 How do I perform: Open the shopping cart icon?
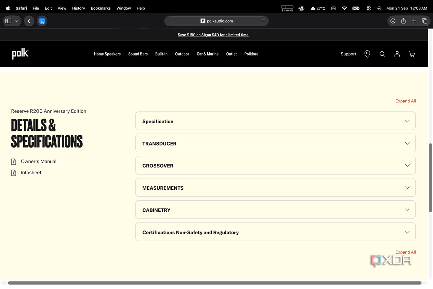(x=412, y=54)
